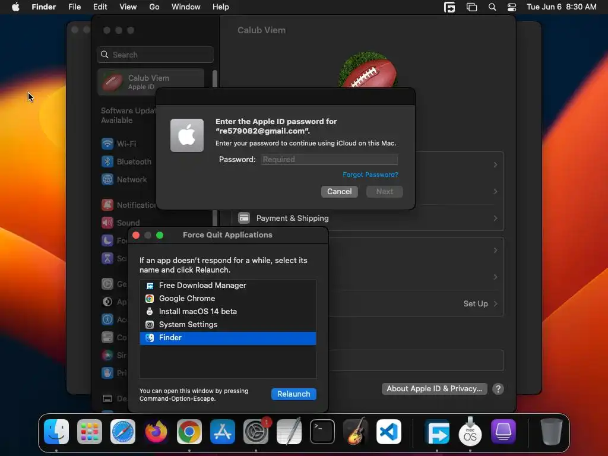Select Install macOS 14 beta in list
Viewport: 608px width, 456px height.
pos(228,312)
